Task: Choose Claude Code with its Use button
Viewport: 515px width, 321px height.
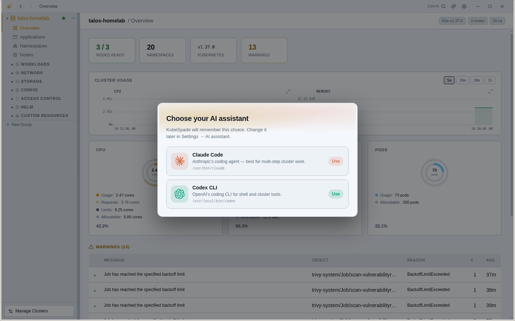Action: coord(335,161)
